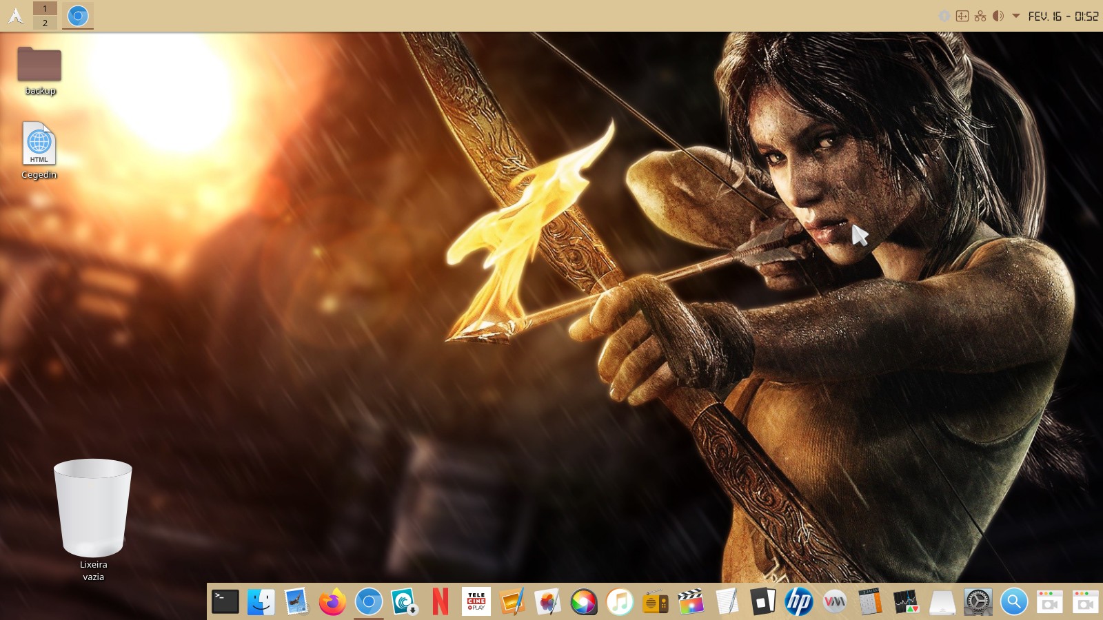
Task: Open System Preferences gear icon in dock
Action: 978,602
